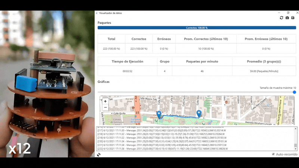Click the Grupo column header
Screen dimensions: 299x168
(x=164, y=61)
